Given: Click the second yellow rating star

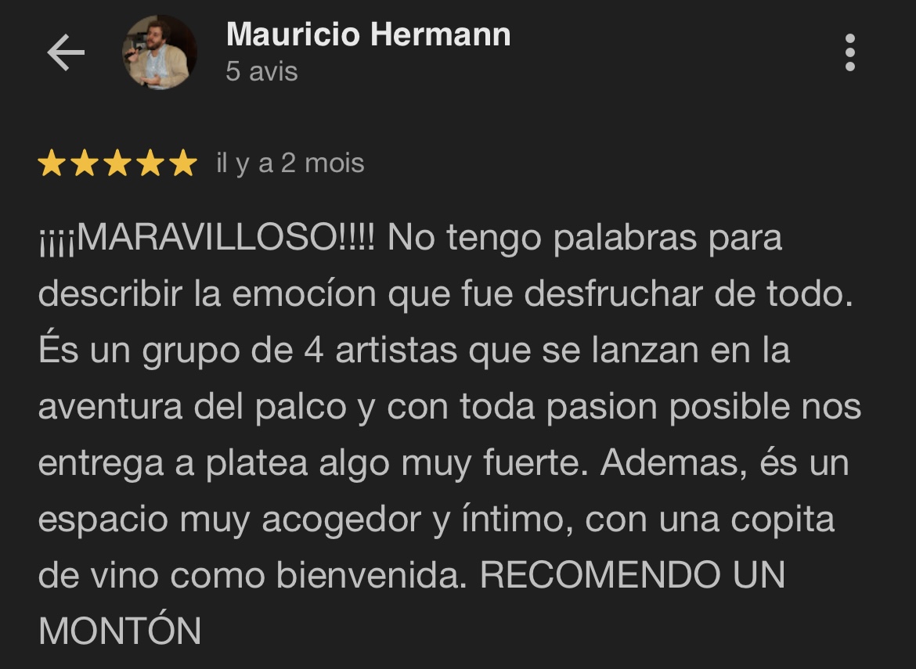Looking at the screenshot, I should (x=85, y=163).
